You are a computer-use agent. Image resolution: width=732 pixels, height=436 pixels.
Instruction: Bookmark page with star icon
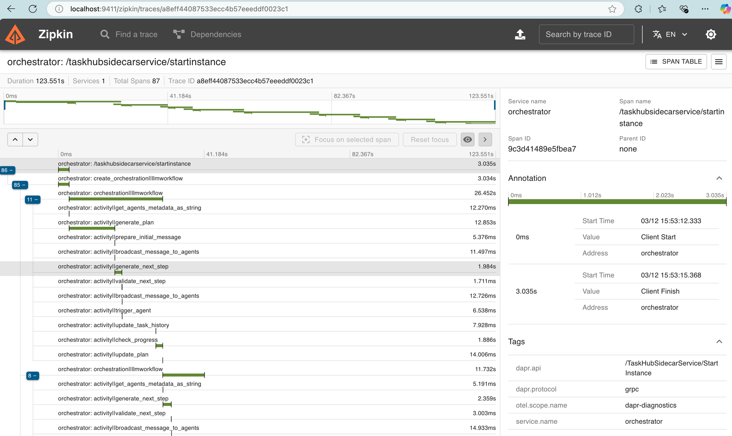tap(612, 9)
